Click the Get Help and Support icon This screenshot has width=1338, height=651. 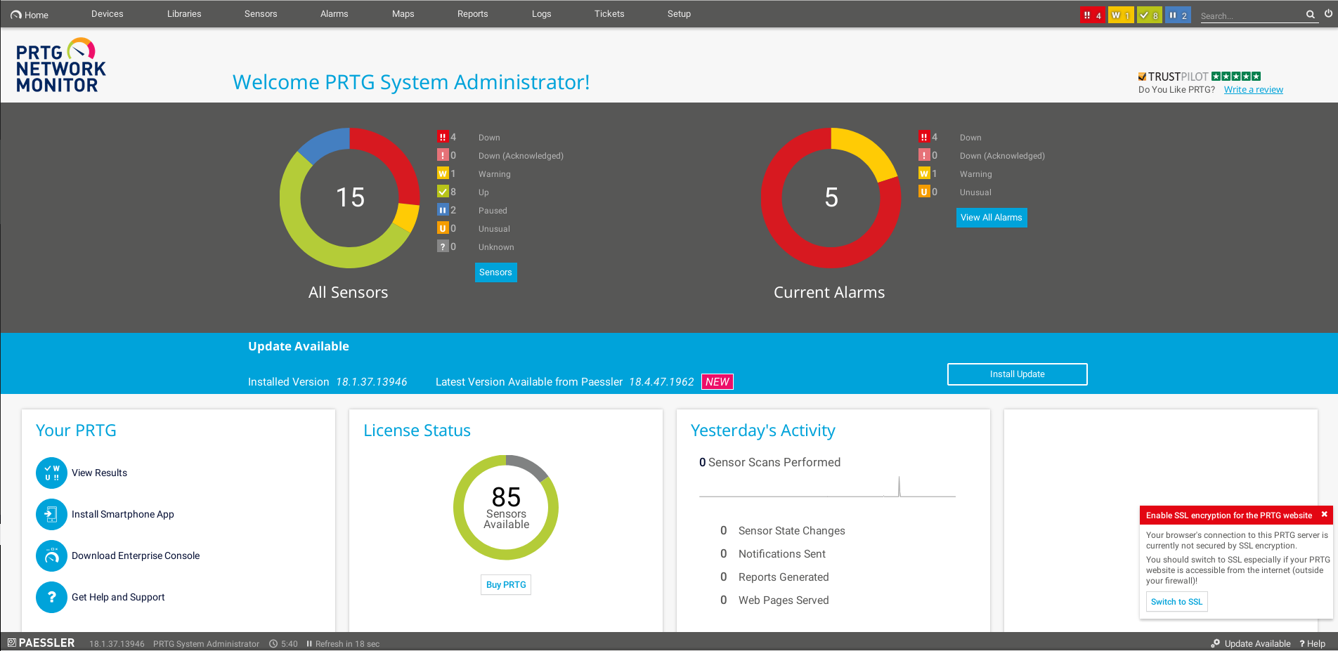point(51,598)
